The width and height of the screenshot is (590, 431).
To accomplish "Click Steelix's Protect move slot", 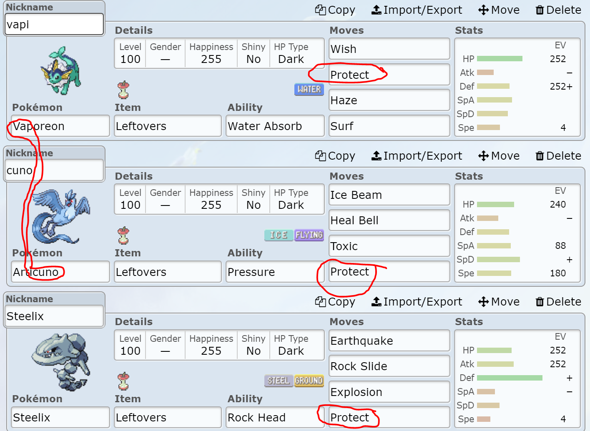I will coord(389,417).
